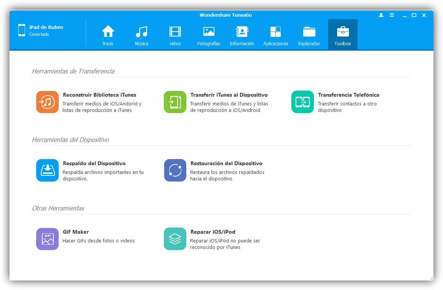The height and width of the screenshot is (290, 443).
Task: Open the user account icon in title bar
Action: pos(381,15)
